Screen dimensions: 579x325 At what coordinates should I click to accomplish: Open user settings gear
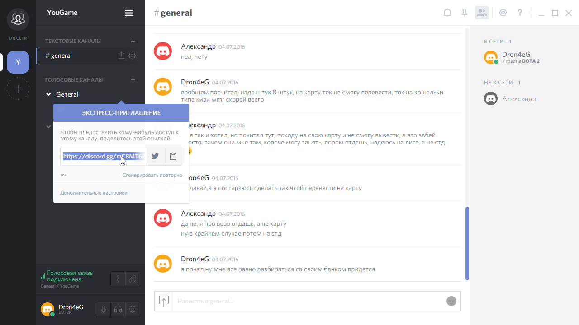(x=133, y=309)
